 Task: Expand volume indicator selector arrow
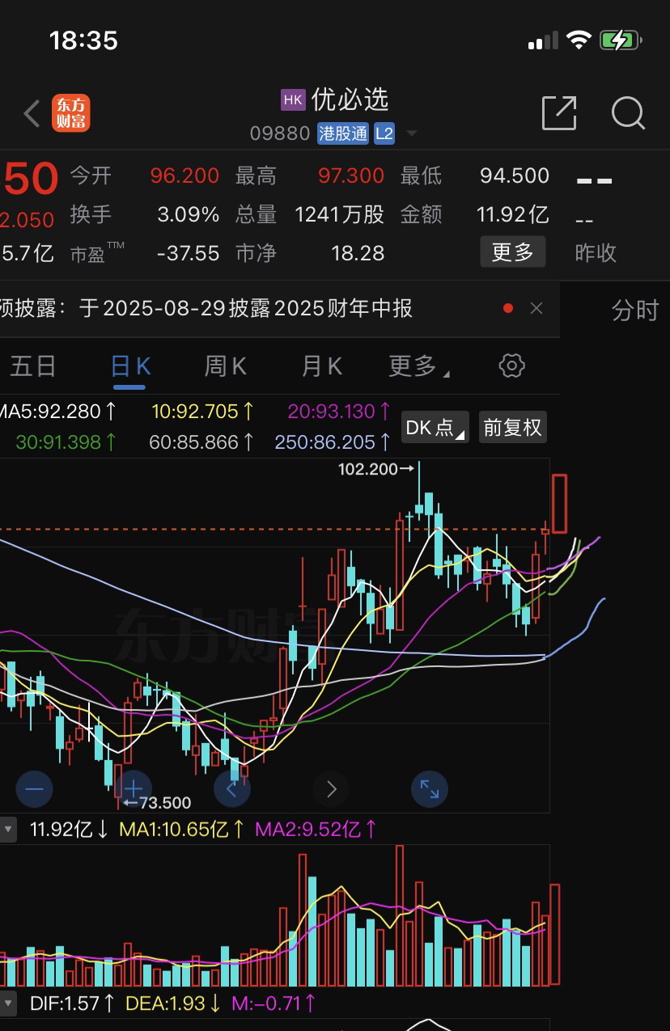click(x=7, y=829)
